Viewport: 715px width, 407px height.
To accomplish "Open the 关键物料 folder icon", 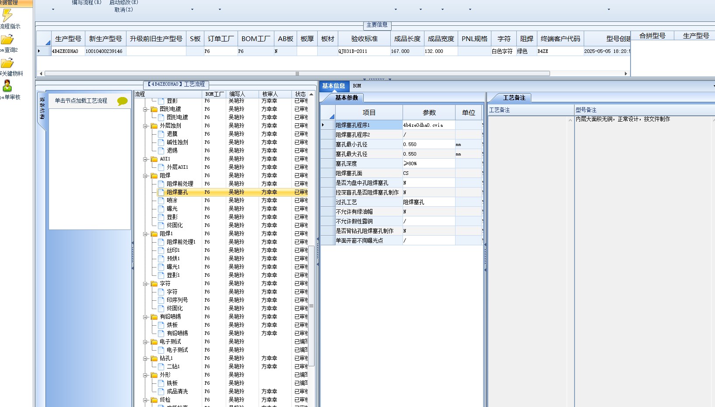I will (7, 63).
